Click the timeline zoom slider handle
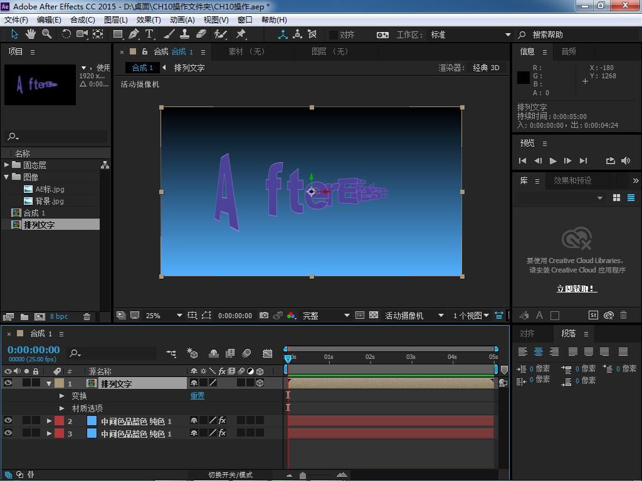This screenshot has height=481, width=642. pos(303,475)
